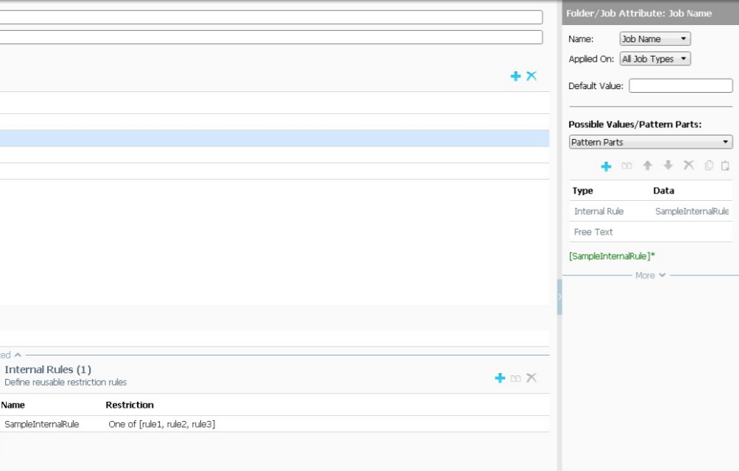Add a new rule with the top plus icon
Viewport: 739px width, 471px height.
click(x=515, y=77)
